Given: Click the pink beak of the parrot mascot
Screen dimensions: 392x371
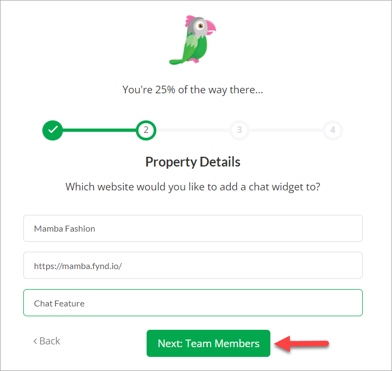Looking at the screenshot, I should click(x=211, y=28).
